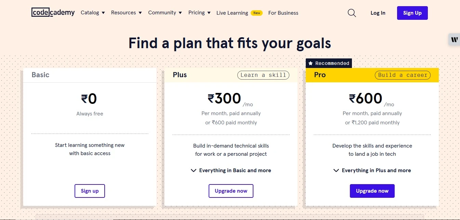Click Upgrade now for Pro plan
Screen dimensions: 460x220
[372, 191]
